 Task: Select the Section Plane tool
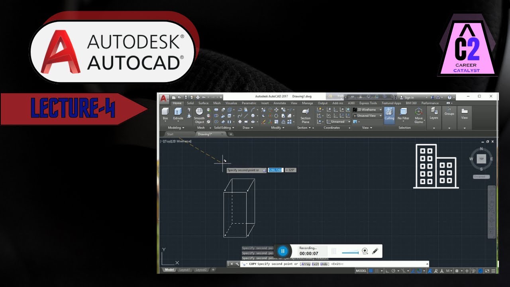(x=306, y=115)
